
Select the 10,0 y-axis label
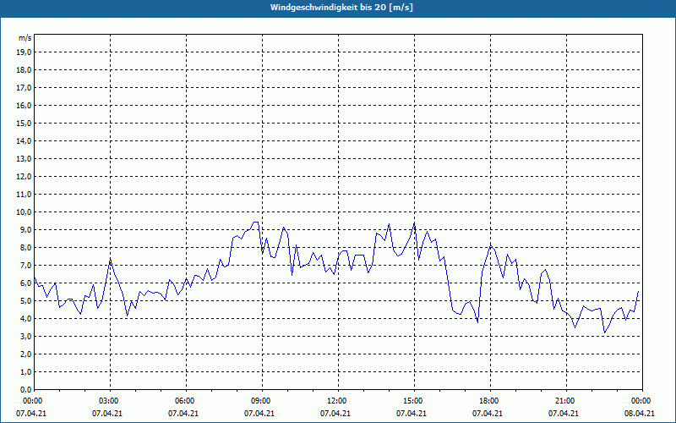point(24,212)
